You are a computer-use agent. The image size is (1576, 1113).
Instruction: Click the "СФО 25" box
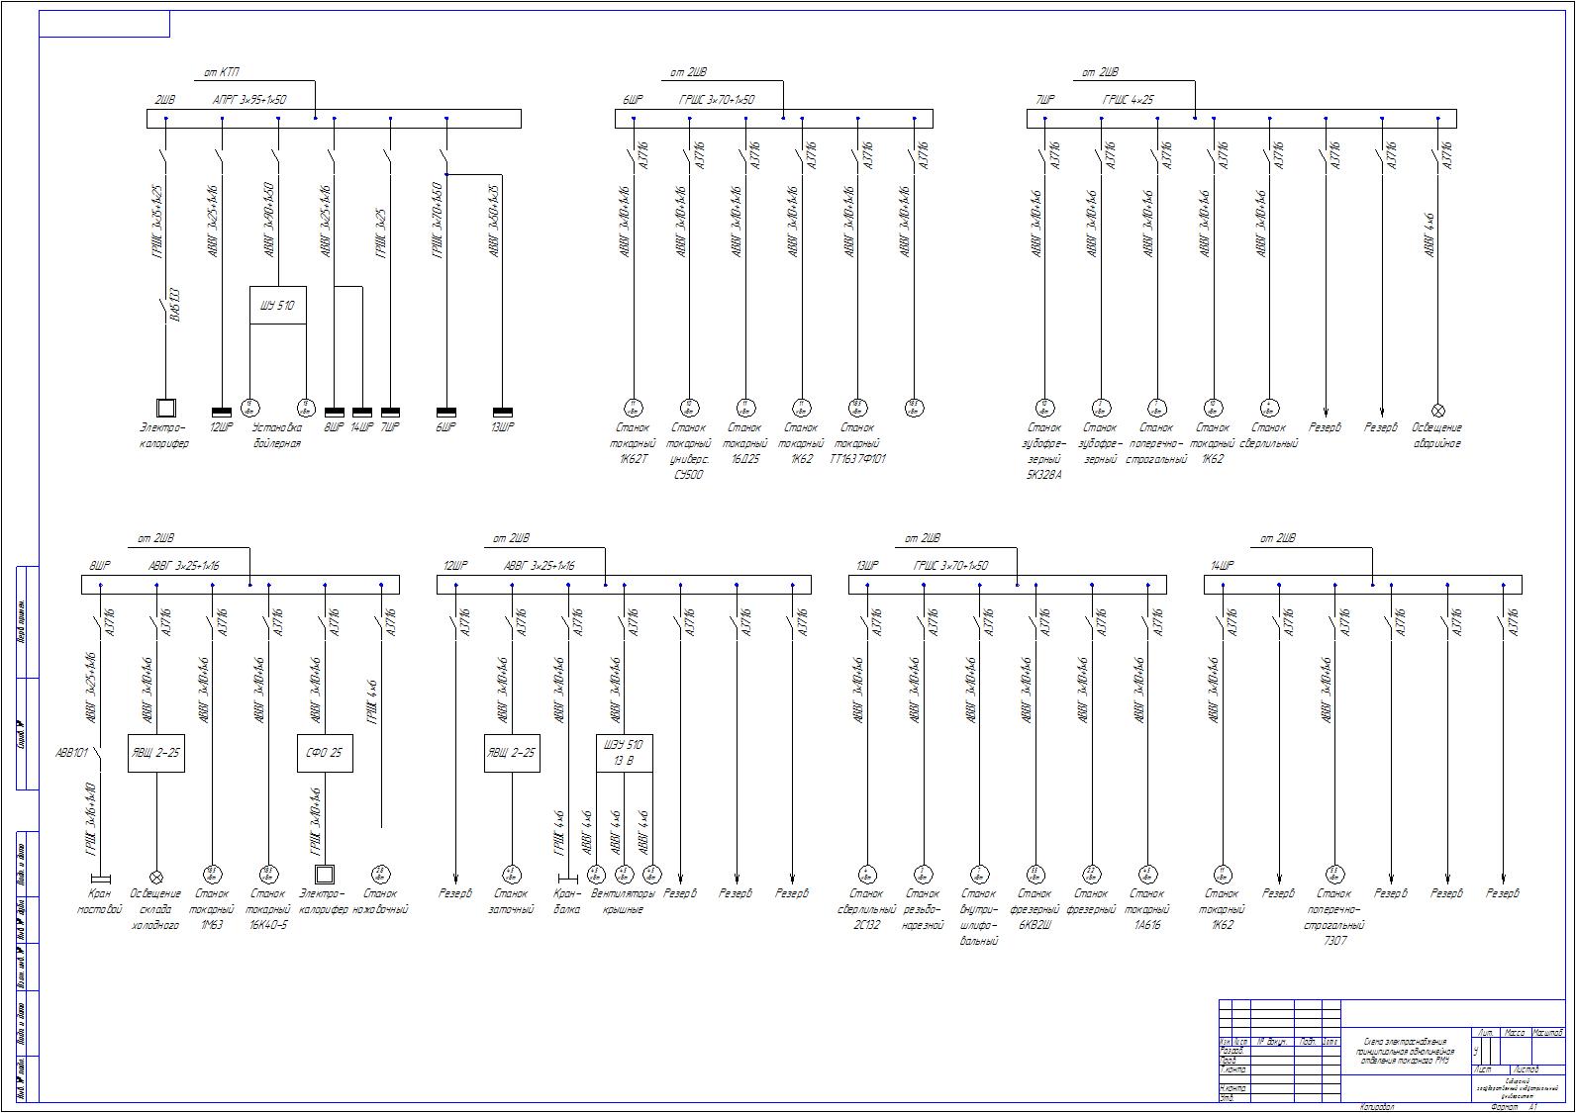click(x=326, y=754)
